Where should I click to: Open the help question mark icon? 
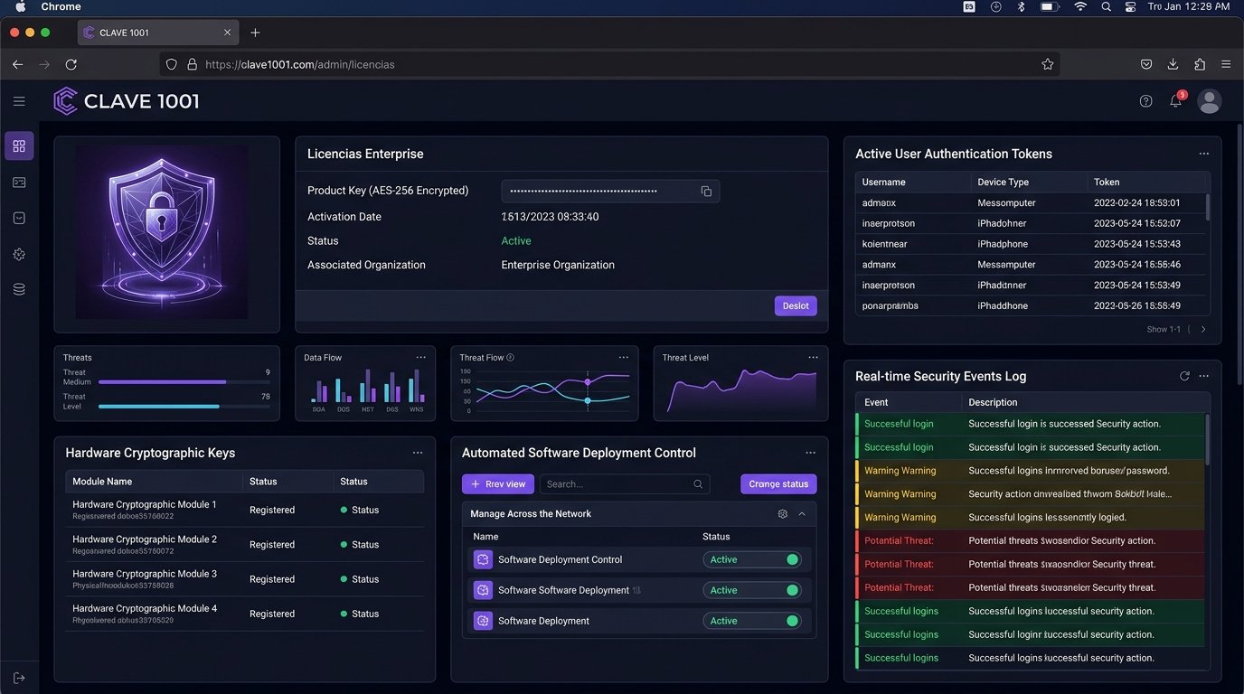pyautogui.click(x=1145, y=101)
